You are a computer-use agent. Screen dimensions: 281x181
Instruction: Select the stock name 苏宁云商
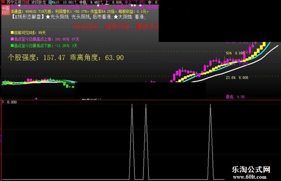[x=14, y=2]
